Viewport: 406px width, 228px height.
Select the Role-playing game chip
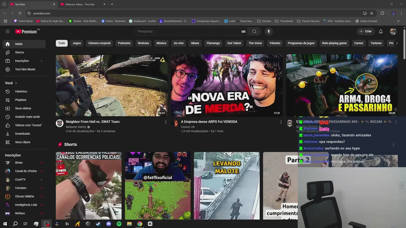(334, 43)
